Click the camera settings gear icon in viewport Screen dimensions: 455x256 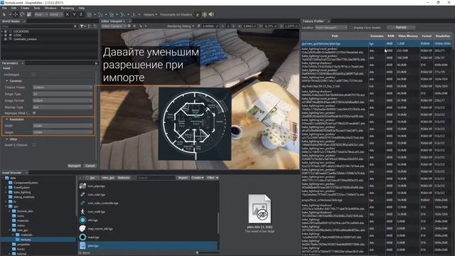pos(129,26)
